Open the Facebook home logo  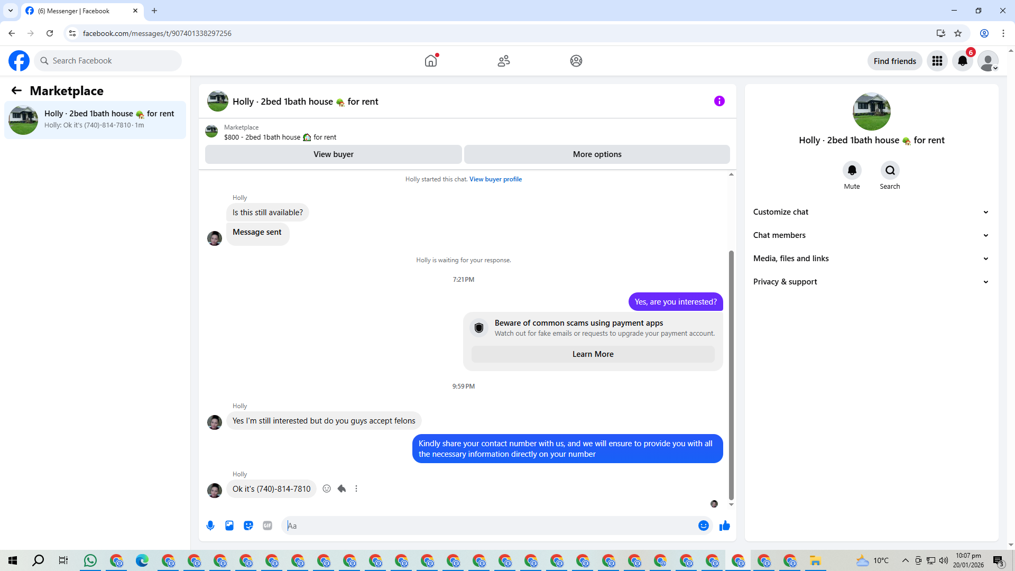(19, 61)
